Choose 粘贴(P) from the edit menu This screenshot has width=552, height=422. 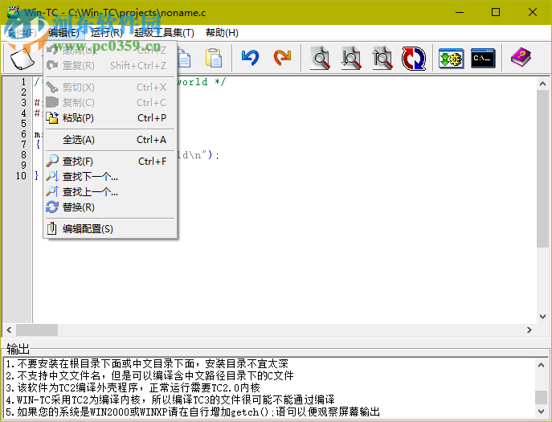110,118
